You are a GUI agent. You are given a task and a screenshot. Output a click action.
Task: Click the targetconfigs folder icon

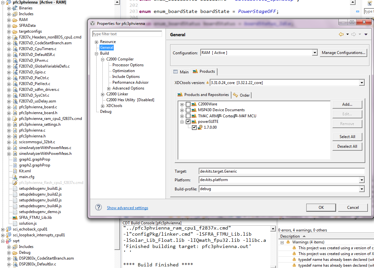pyautogui.click(x=15, y=31)
